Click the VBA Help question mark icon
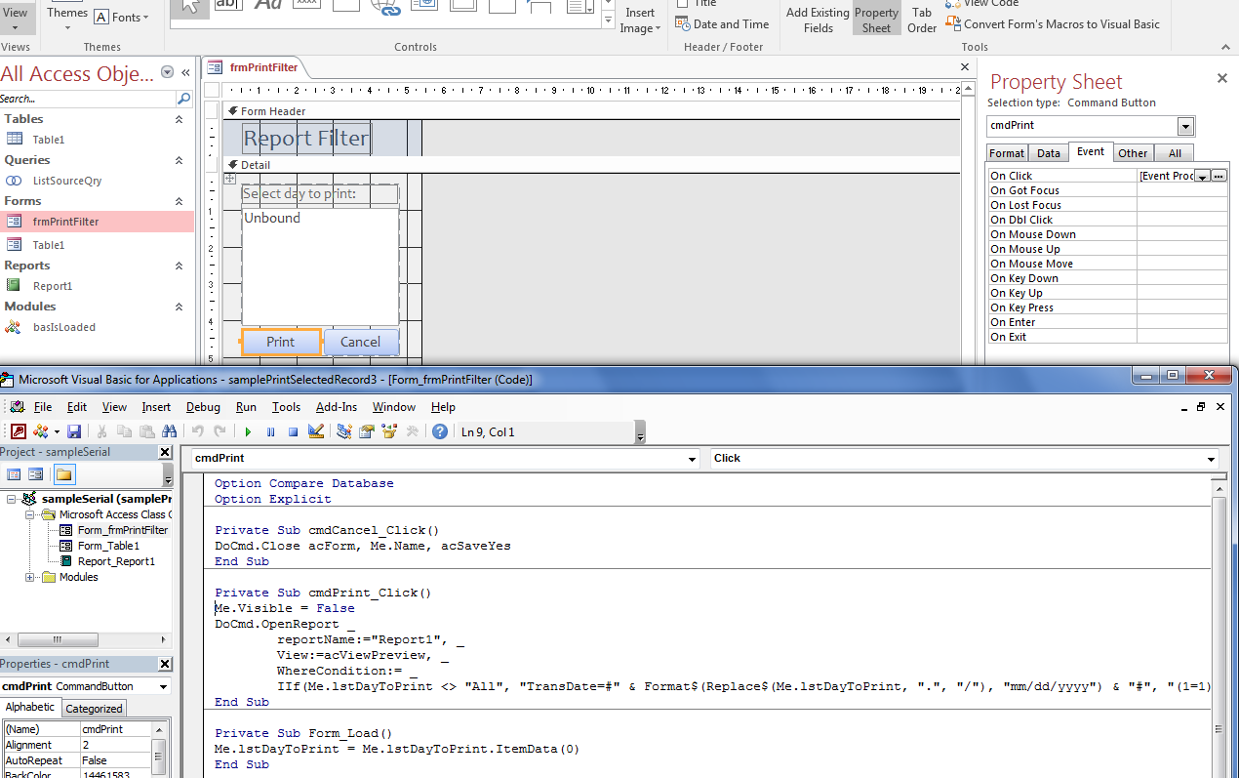The image size is (1239, 778). (x=440, y=431)
